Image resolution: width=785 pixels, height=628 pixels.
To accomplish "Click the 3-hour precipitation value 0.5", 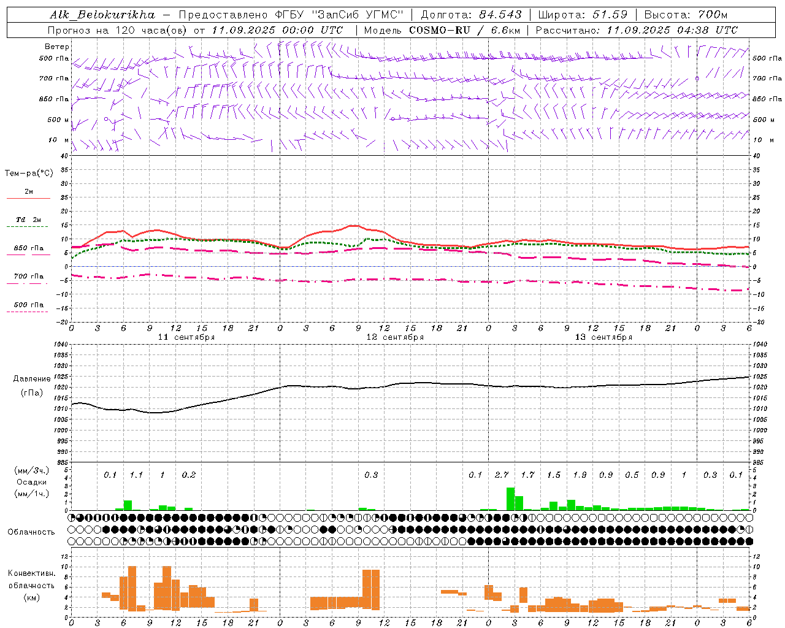I will pyautogui.click(x=632, y=475).
